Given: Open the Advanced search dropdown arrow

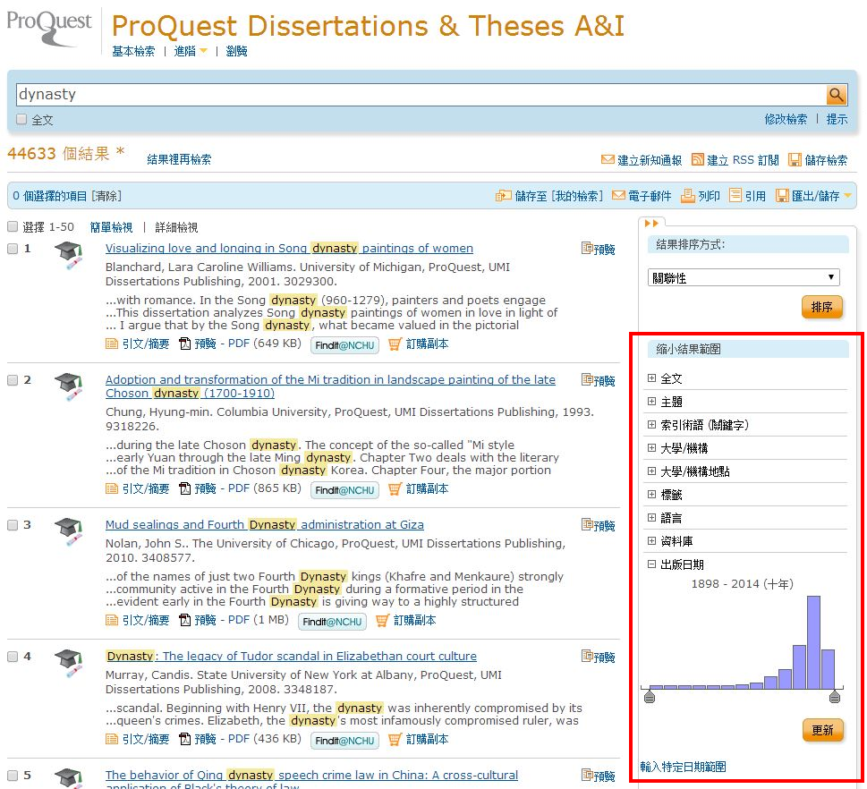Looking at the screenshot, I should 203,51.
